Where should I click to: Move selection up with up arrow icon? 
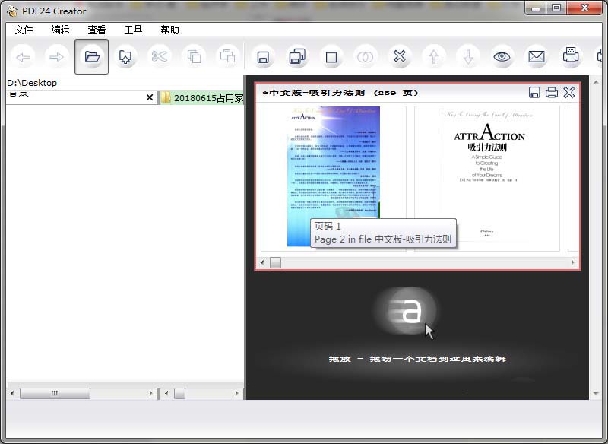coord(434,57)
